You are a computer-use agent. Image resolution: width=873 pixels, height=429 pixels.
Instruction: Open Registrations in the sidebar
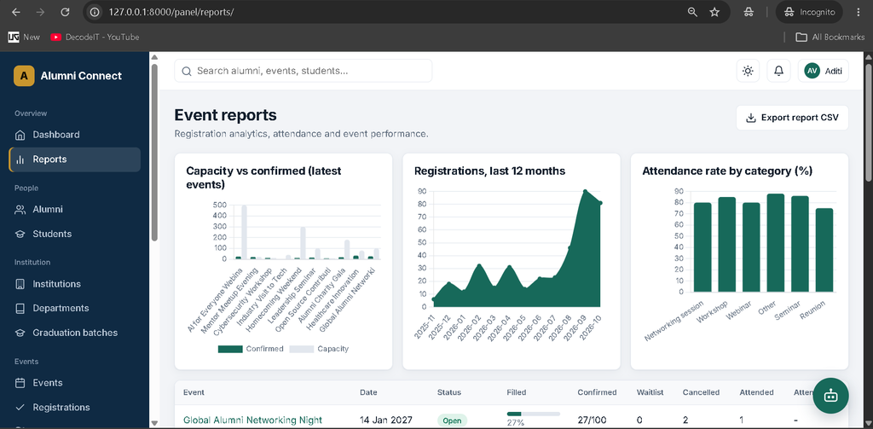tap(75, 408)
